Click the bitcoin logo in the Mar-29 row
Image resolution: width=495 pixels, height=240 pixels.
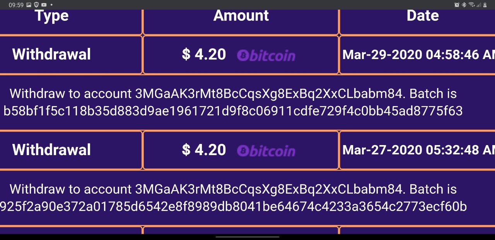point(266,56)
